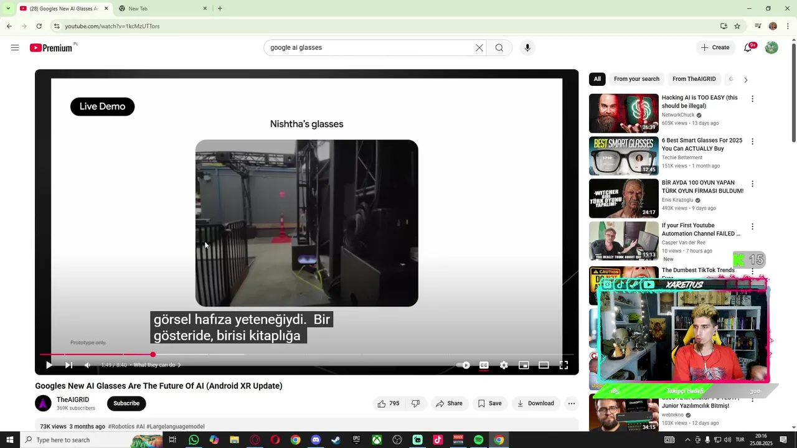The width and height of the screenshot is (797, 448).
Task: Open the account avatar menu
Action: (771, 48)
